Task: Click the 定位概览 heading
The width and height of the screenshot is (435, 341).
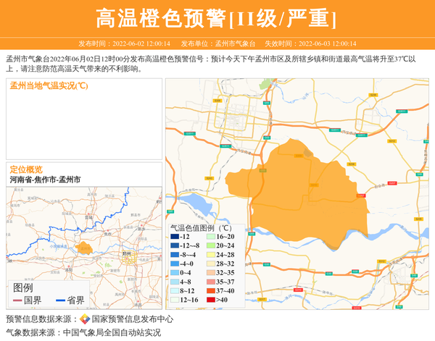Action: click(26, 169)
